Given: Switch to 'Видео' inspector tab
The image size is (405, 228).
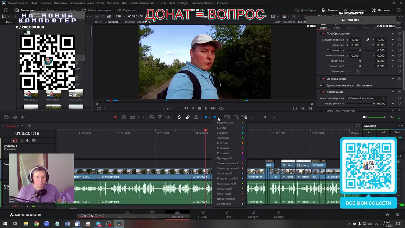Looking at the screenshot, I should click(x=323, y=28).
